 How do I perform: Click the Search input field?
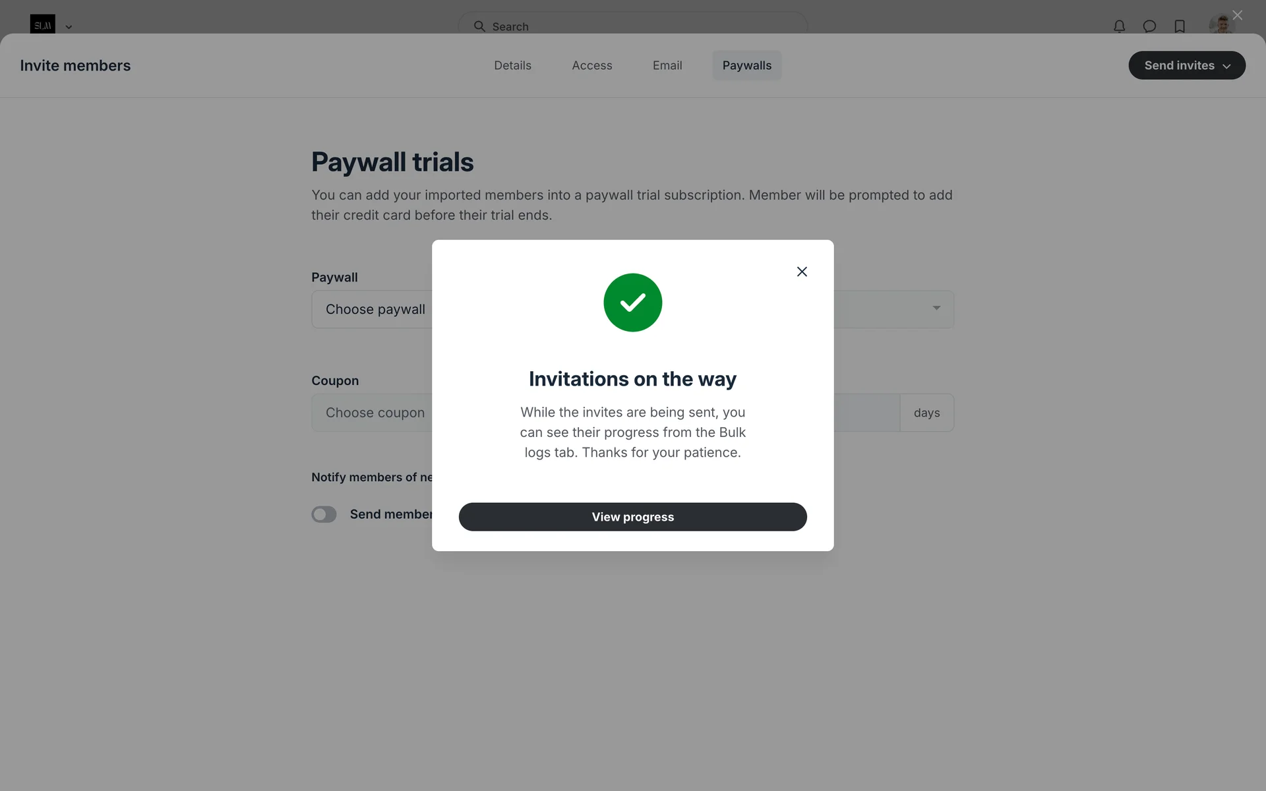point(632,26)
